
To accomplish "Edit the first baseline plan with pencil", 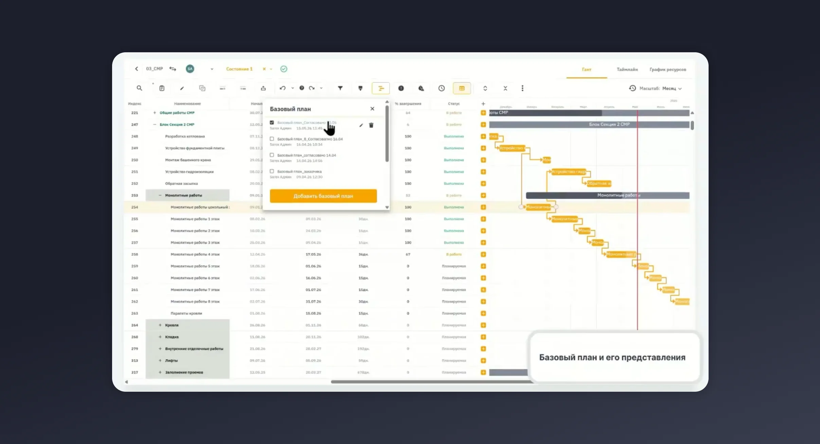I will [x=361, y=125].
